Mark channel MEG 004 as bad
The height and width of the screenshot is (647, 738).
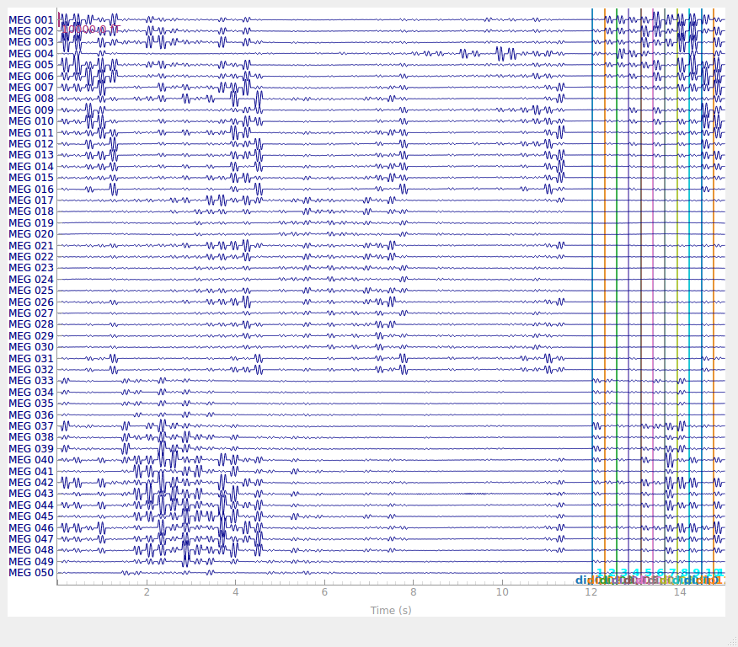click(x=31, y=54)
